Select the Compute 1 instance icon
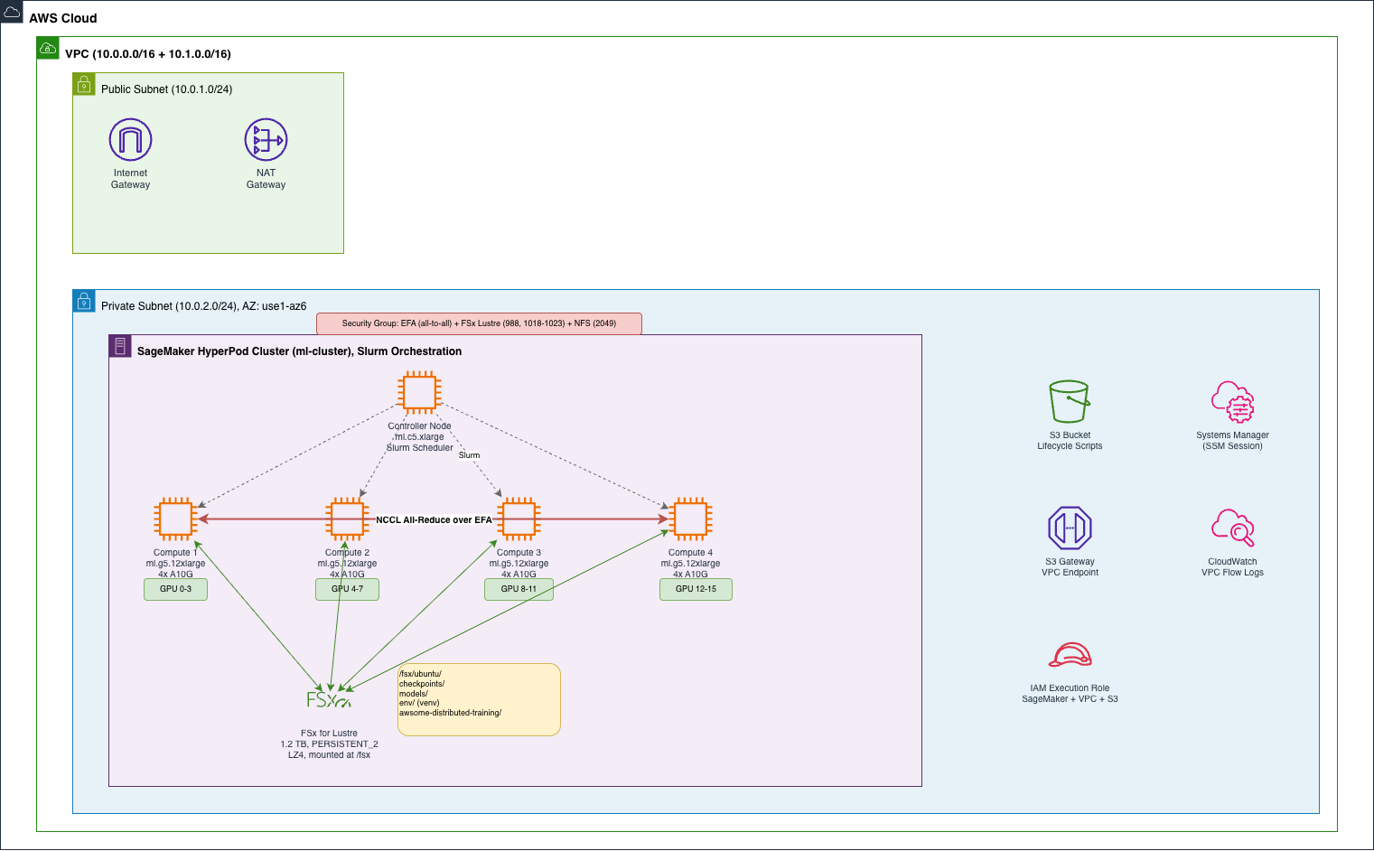1374x851 pixels. point(175,519)
